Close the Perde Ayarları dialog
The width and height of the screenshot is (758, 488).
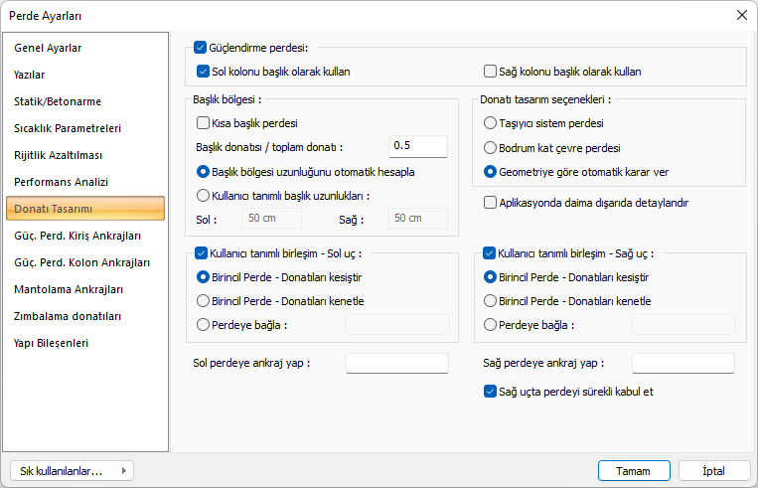(x=740, y=15)
